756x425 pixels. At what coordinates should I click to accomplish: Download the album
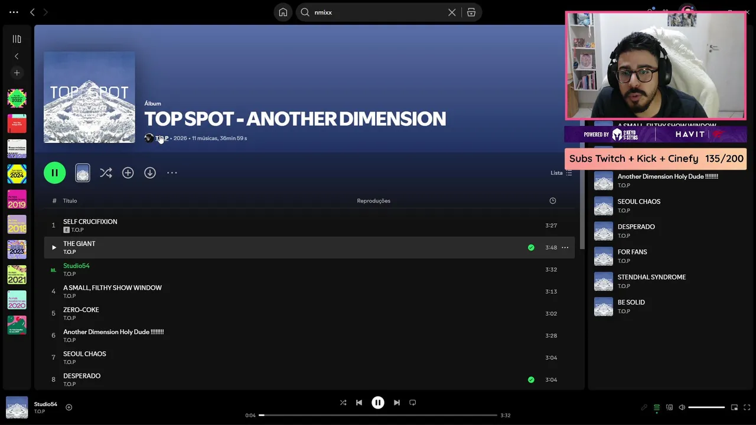pos(150,173)
